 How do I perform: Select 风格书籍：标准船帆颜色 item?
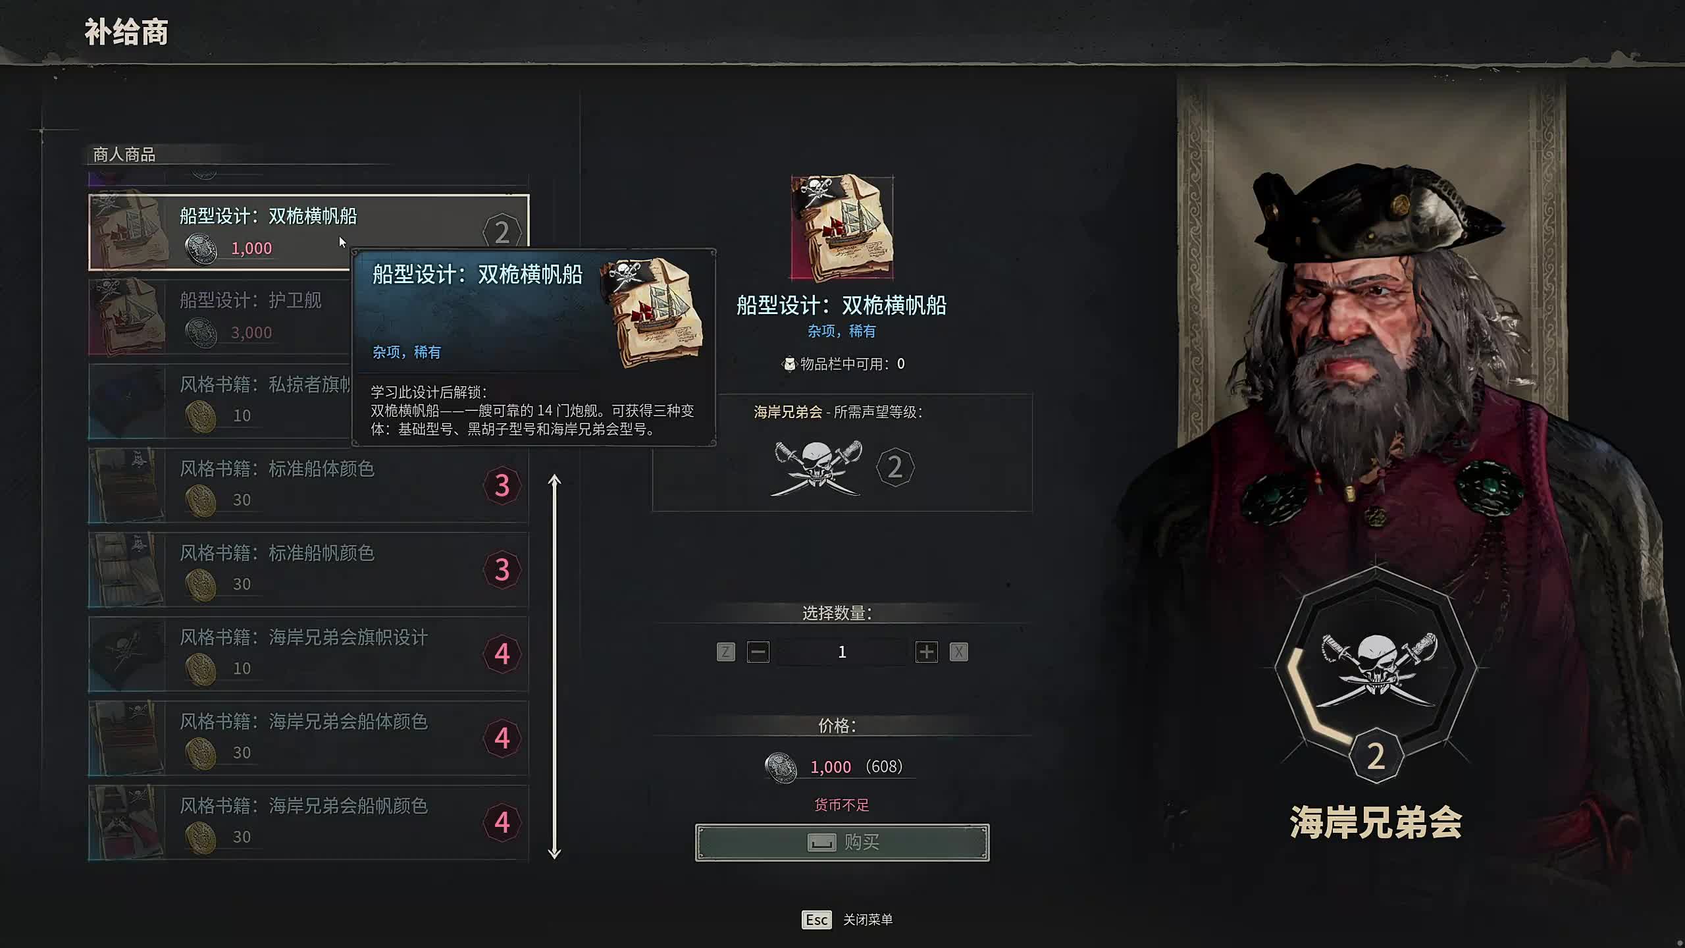309,569
